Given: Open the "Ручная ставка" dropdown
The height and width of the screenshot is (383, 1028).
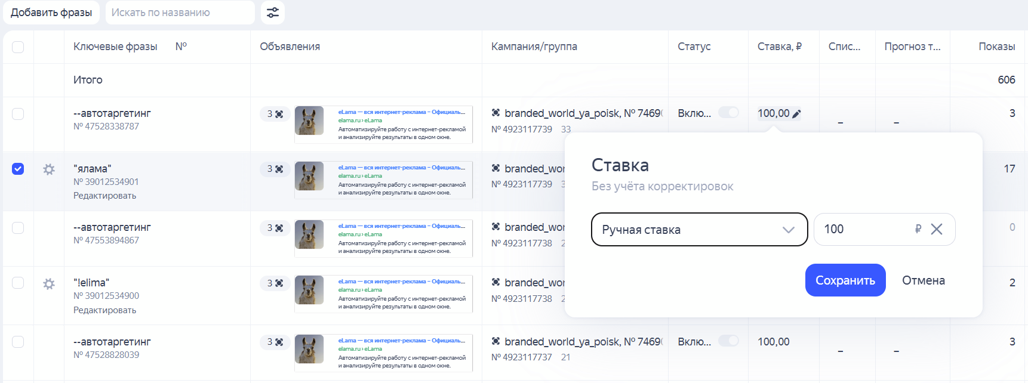Looking at the screenshot, I should (699, 230).
